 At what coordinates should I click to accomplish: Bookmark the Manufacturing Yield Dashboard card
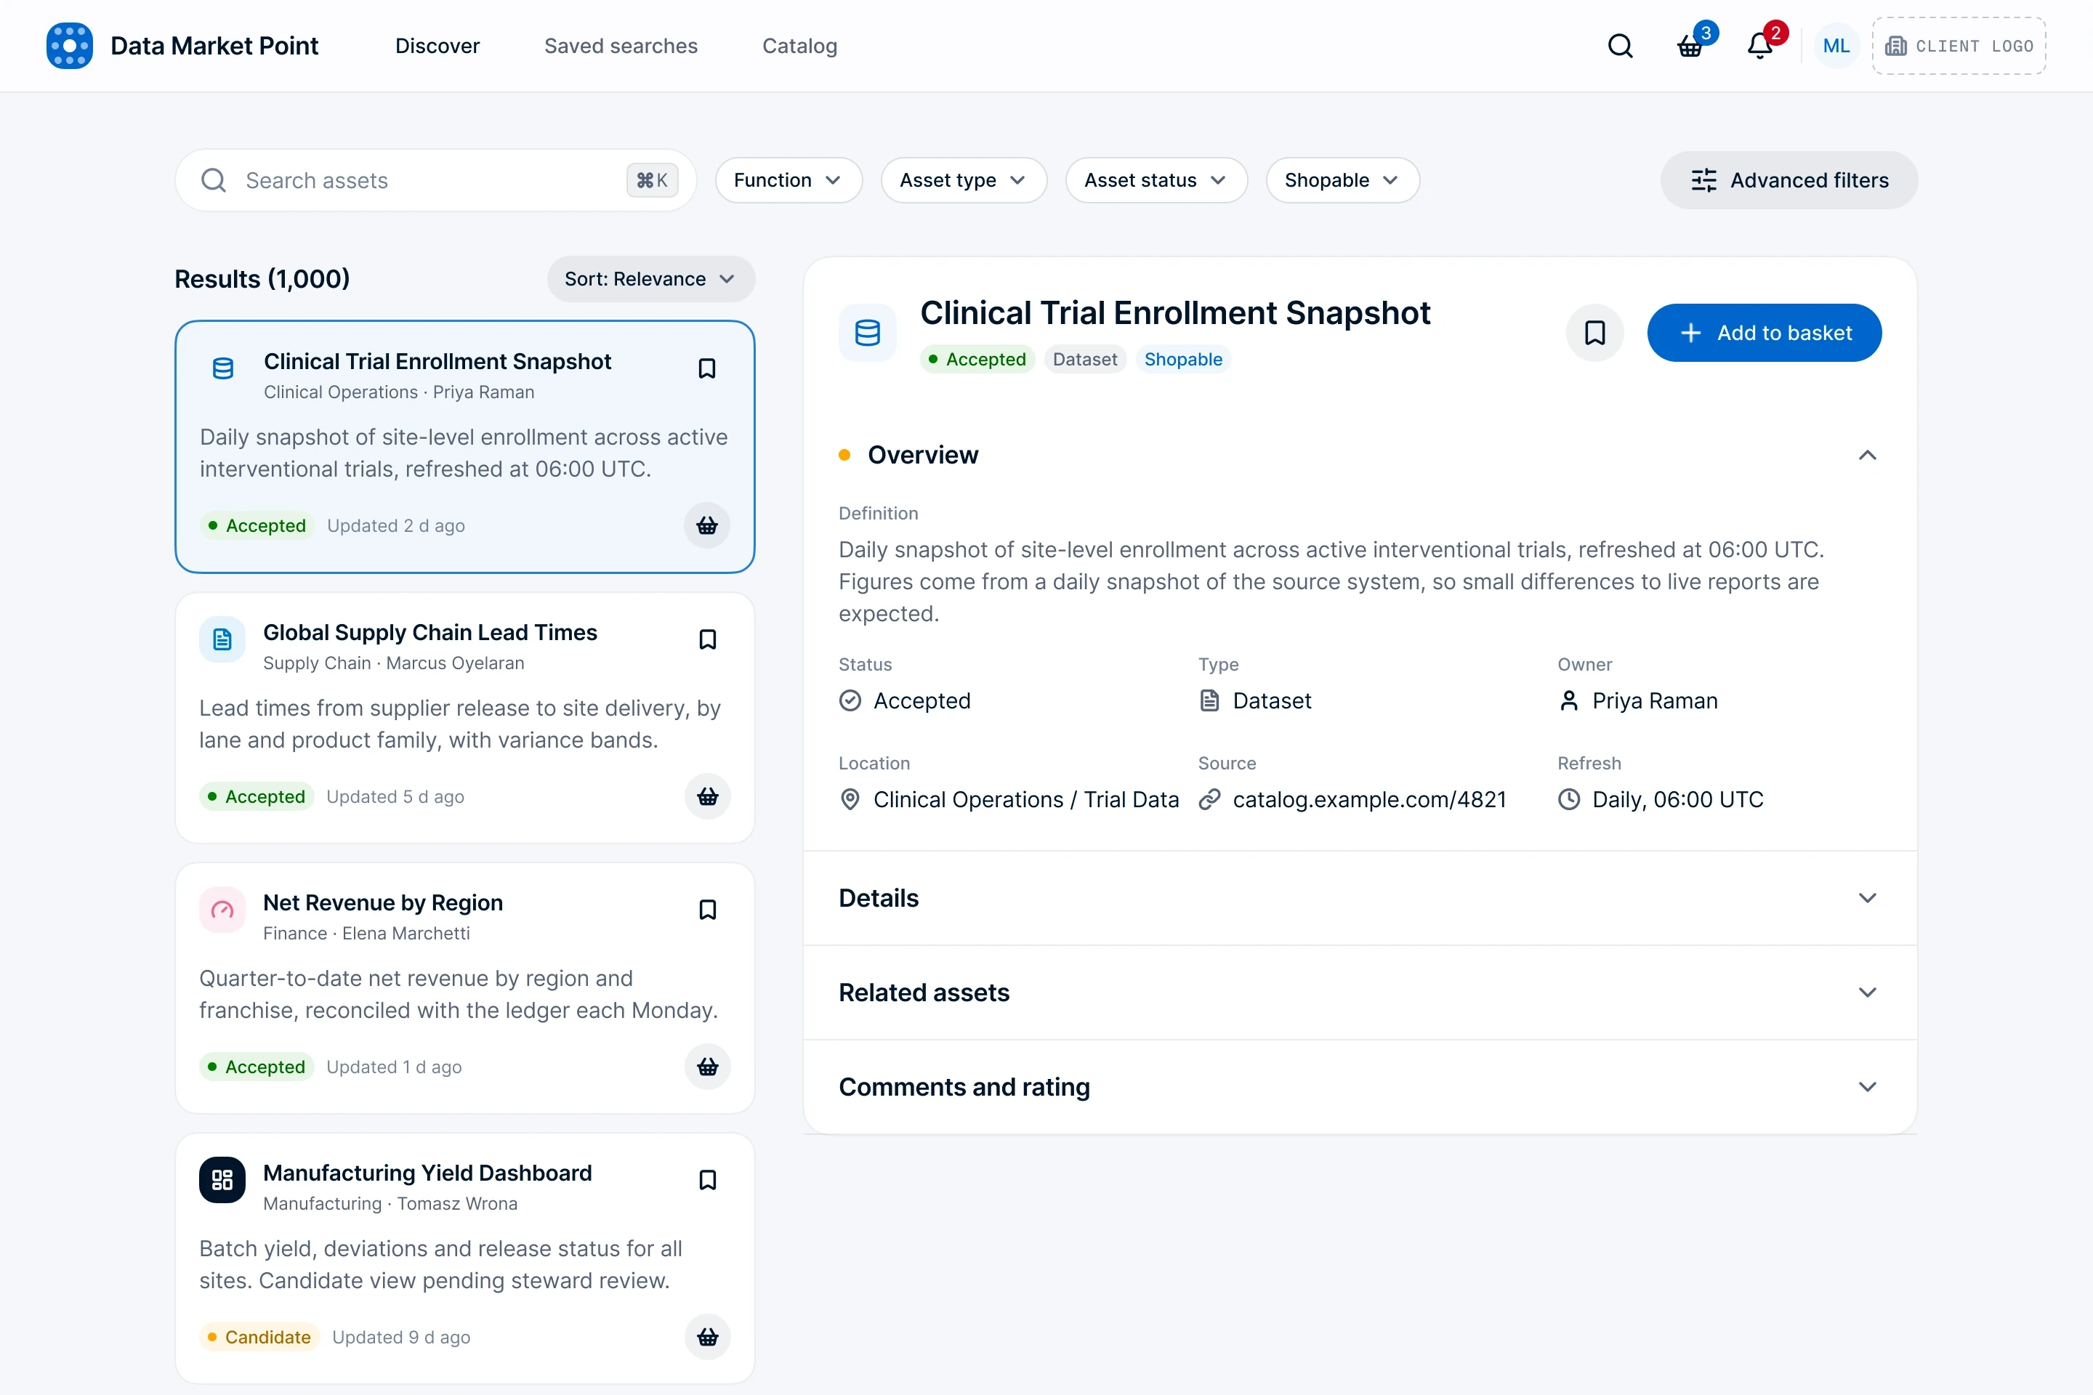click(x=707, y=1181)
